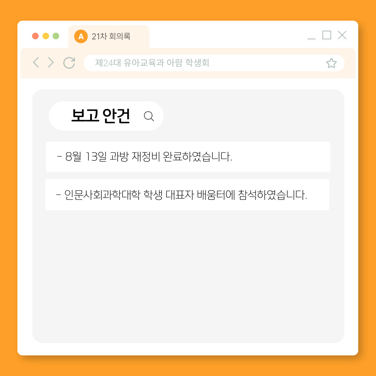Bookmark the page with the star icon
Screen dimensions: 376x376
tap(331, 63)
